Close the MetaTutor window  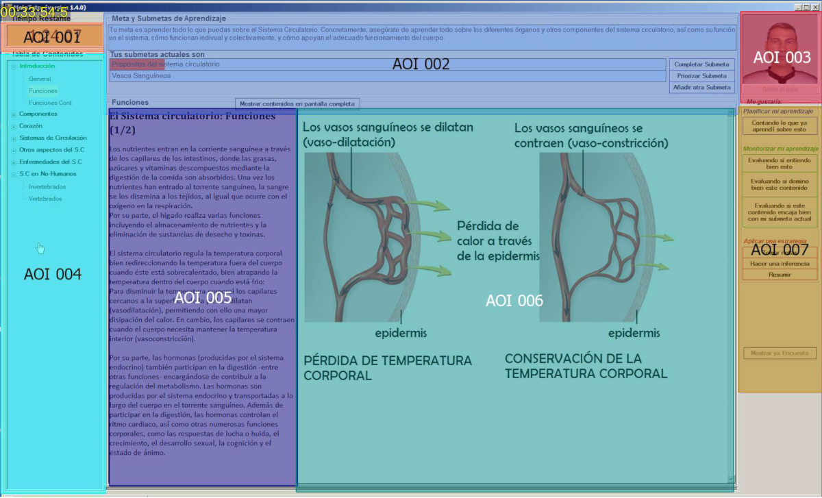(x=815, y=7)
